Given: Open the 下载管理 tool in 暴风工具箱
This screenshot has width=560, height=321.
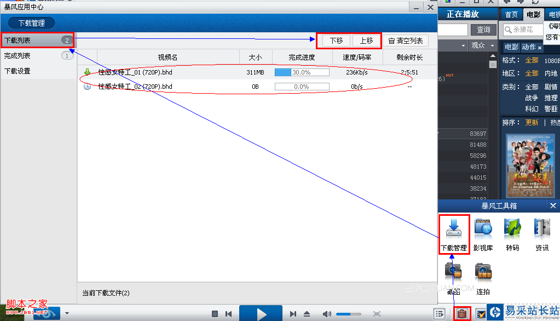Looking at the screenshot, I should 454,234.
